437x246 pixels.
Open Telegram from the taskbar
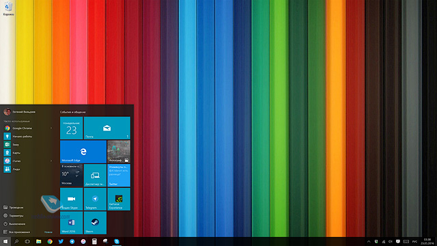pyautogui.click(x=72, y=241)
